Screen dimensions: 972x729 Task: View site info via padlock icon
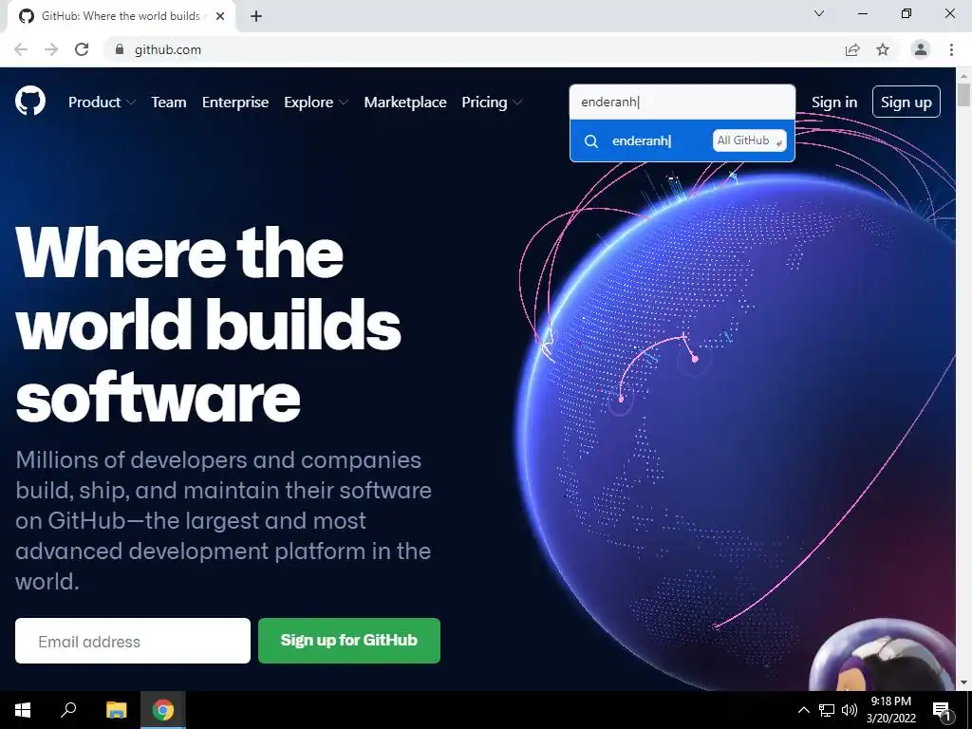(120, 49)
